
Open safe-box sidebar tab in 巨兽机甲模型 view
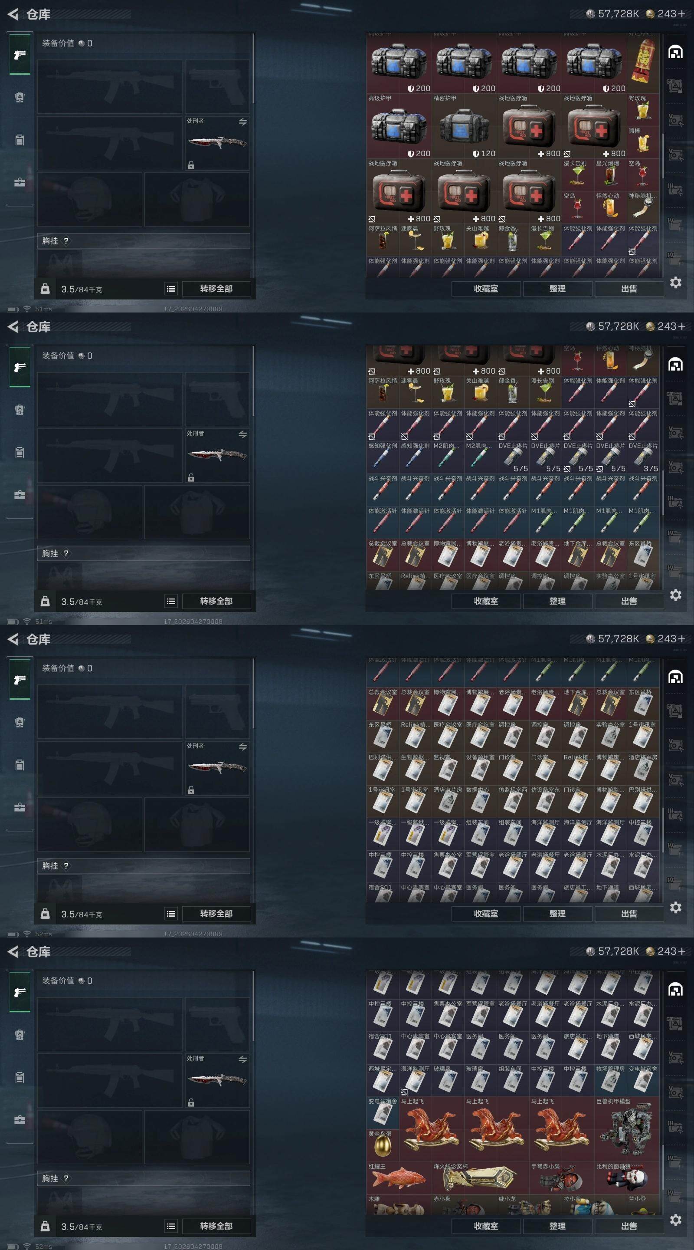click(20, 1120)
